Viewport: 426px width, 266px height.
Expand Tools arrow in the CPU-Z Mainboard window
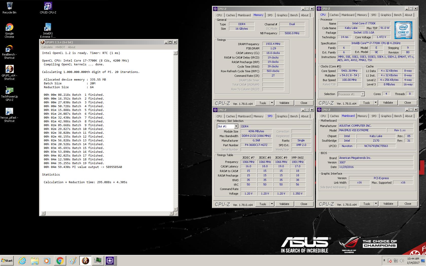[376, 204]
